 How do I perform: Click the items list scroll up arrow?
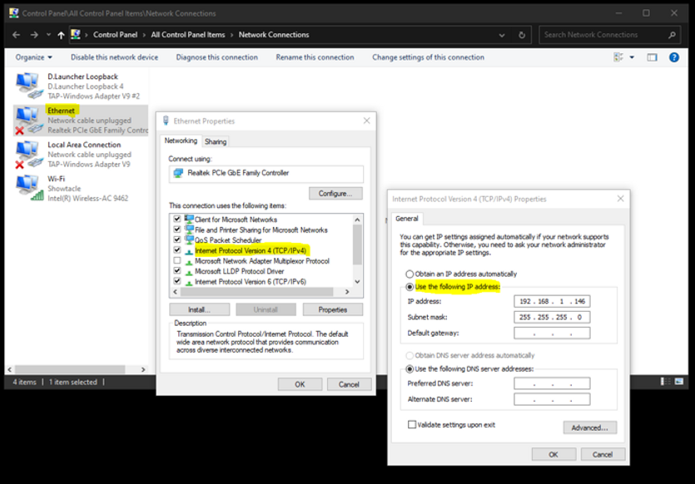357,220
